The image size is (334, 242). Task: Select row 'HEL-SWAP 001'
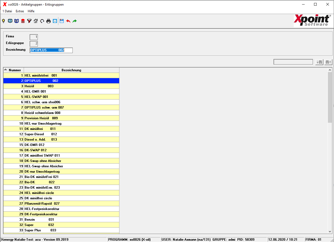tap(61, 97)
